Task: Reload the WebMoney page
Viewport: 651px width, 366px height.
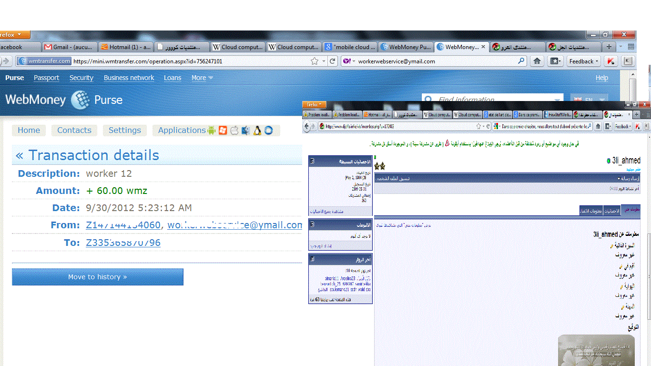Action: pyautogui.click(x=333, y=61)
